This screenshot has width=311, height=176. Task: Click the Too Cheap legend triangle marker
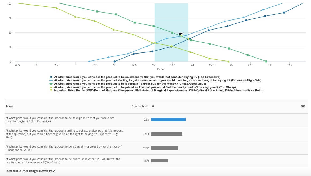(x=51, y=87)
